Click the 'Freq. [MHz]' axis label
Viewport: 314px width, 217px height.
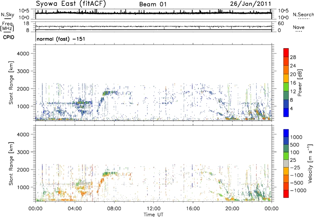pyautogui.click(x=7, y=26)
